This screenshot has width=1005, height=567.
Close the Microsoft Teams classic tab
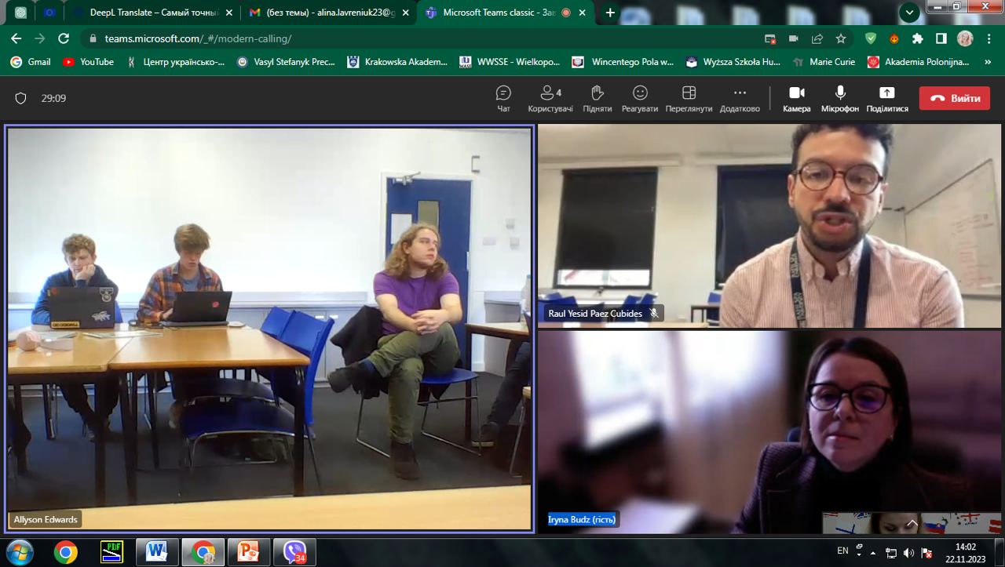(584, 13)
